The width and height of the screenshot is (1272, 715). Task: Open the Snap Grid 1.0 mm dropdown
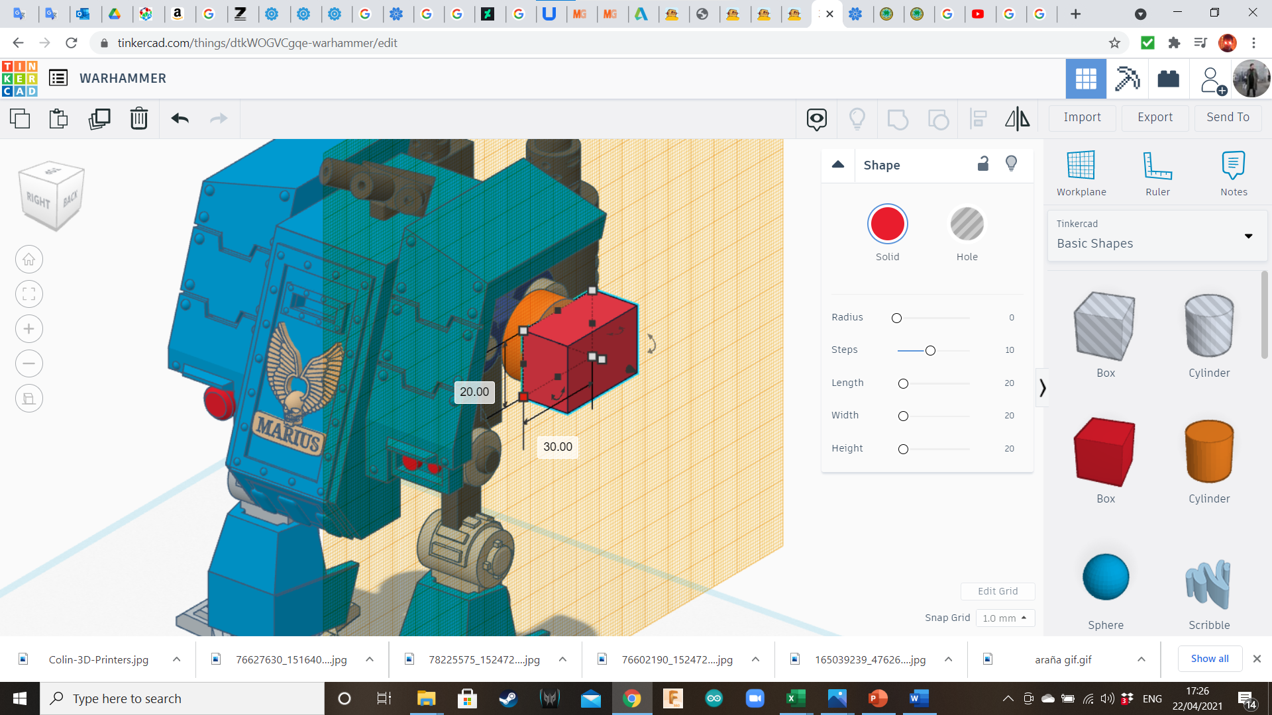tap(1004, 618)
